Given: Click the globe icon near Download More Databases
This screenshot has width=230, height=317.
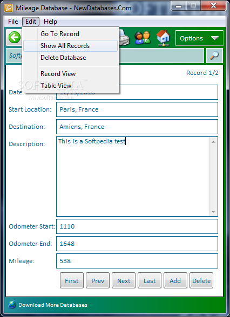Looking at the screenshot, I should tap(12, 305).
